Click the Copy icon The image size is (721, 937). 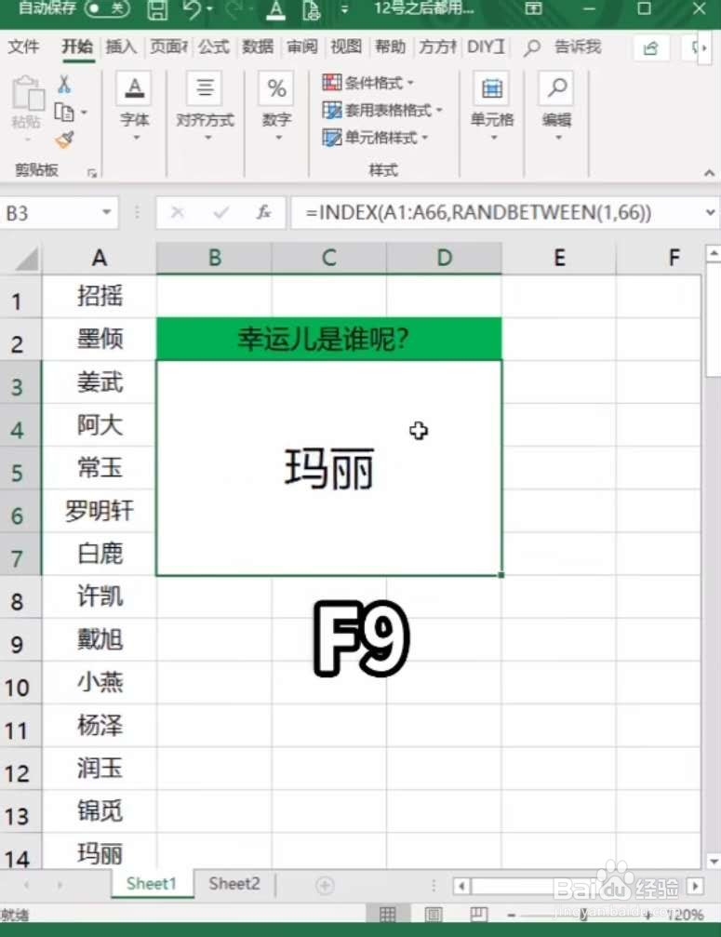pyautogui.click(x=64, y=112)
